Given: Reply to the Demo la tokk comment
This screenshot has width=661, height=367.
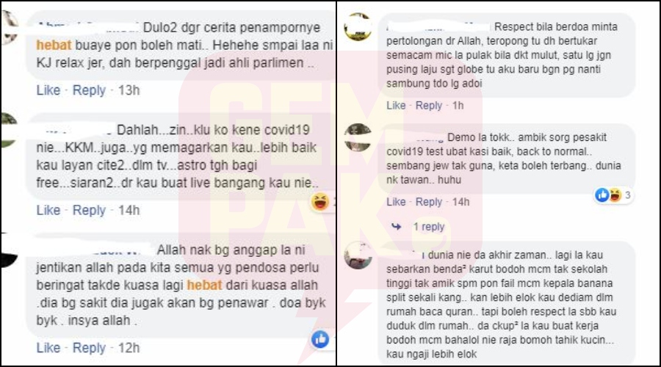Looking at the screenshot, I should 429,202.
